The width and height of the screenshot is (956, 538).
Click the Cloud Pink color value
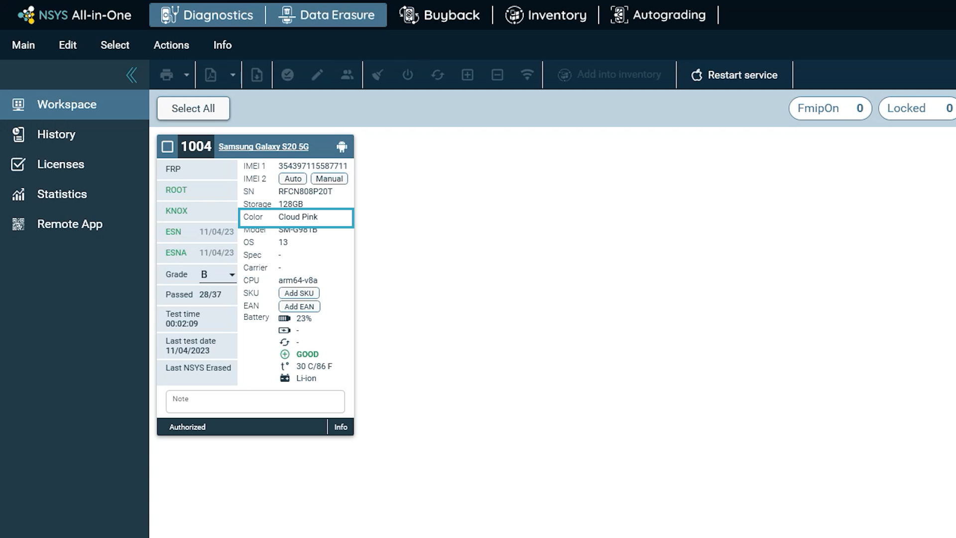click(298, 217)
